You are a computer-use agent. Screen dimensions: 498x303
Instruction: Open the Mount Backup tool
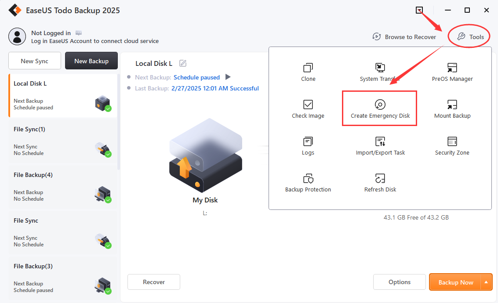[452, 109]
